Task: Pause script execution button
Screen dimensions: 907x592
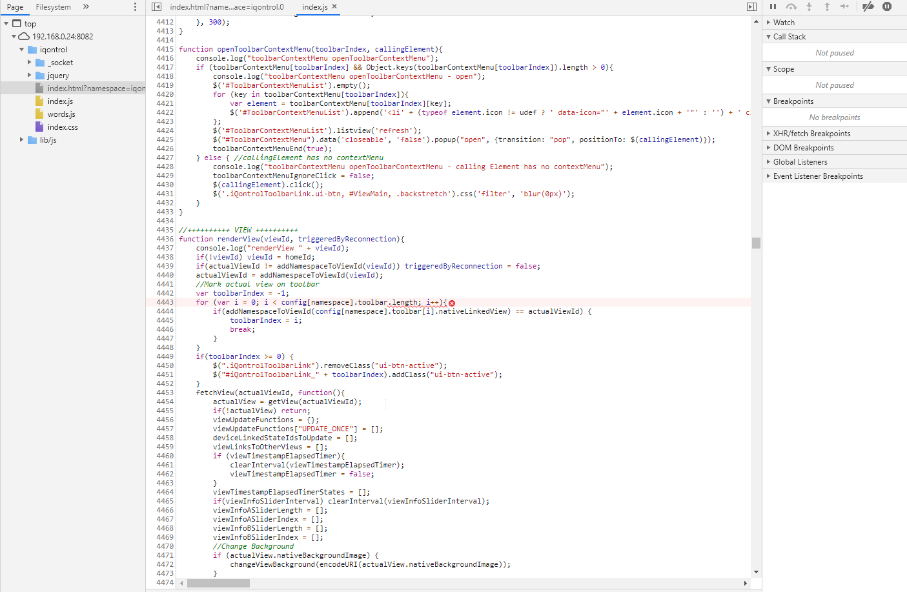Action: pos(773,6)
